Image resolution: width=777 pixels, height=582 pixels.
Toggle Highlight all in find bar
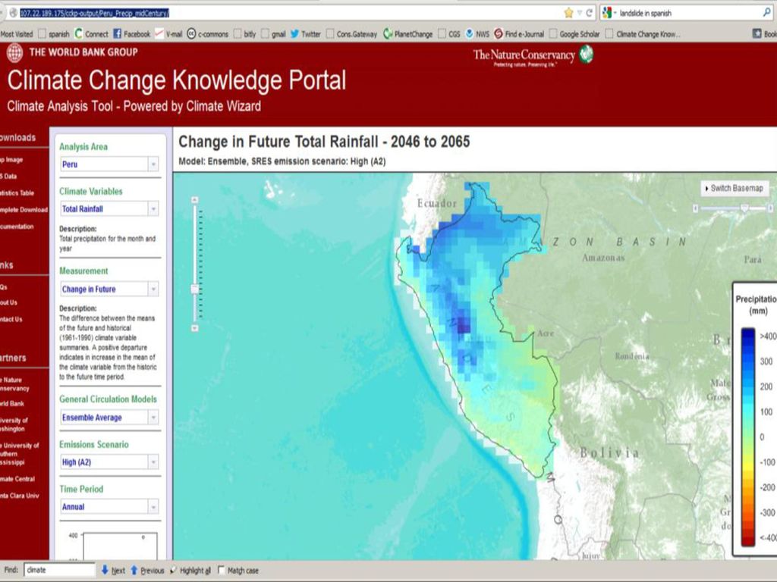pyautogui.click(x=190, y=570)
